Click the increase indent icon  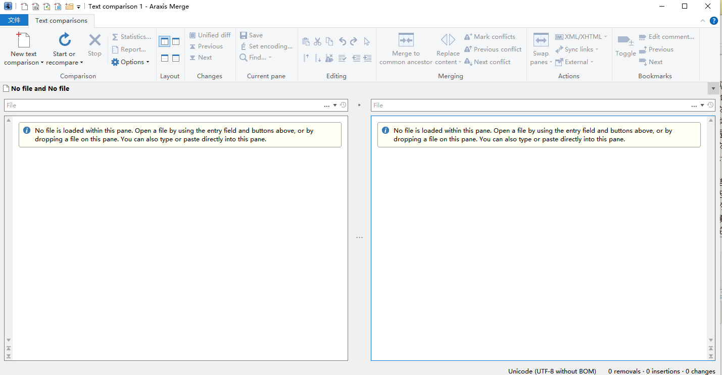pos(367,58)
